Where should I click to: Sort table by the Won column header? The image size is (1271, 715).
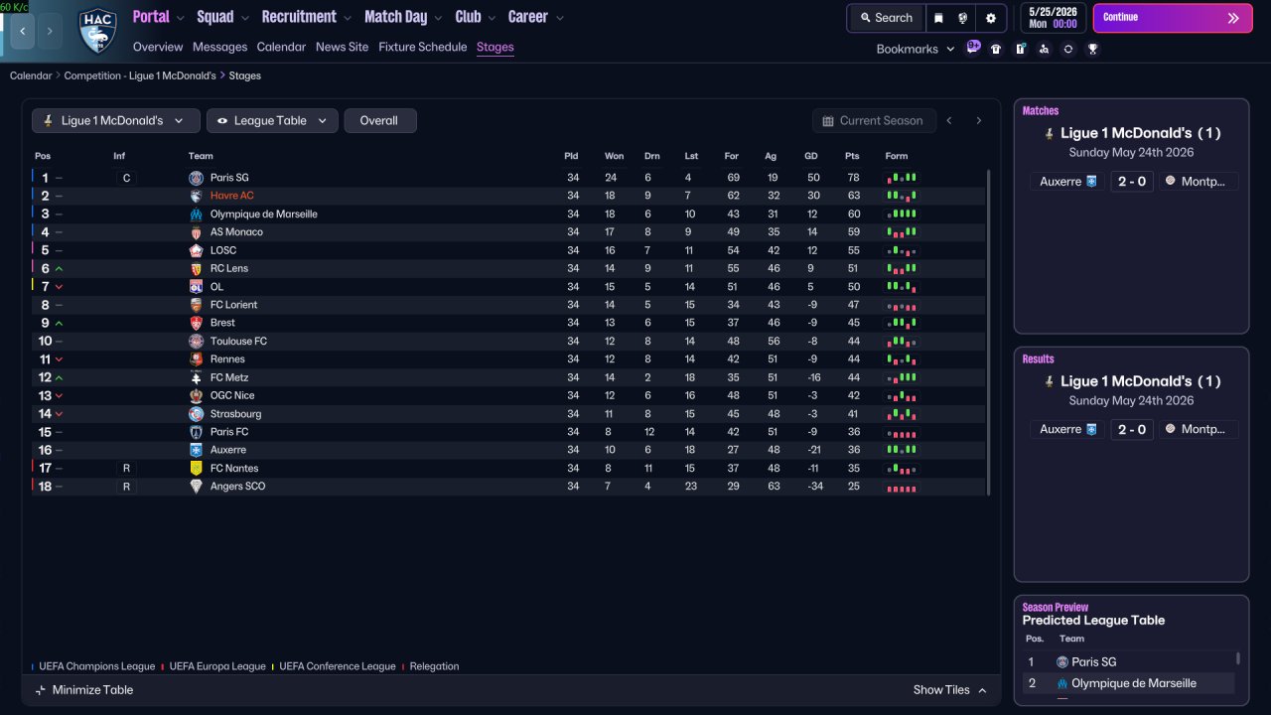614,156
